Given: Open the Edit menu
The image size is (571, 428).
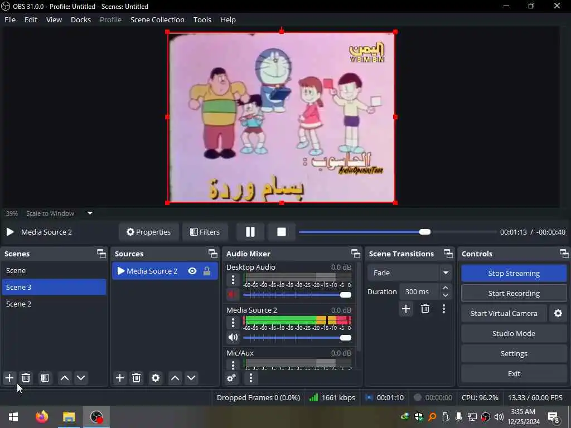Looking at the screenshot, I should pyautogui.click(x=31, y=20).
